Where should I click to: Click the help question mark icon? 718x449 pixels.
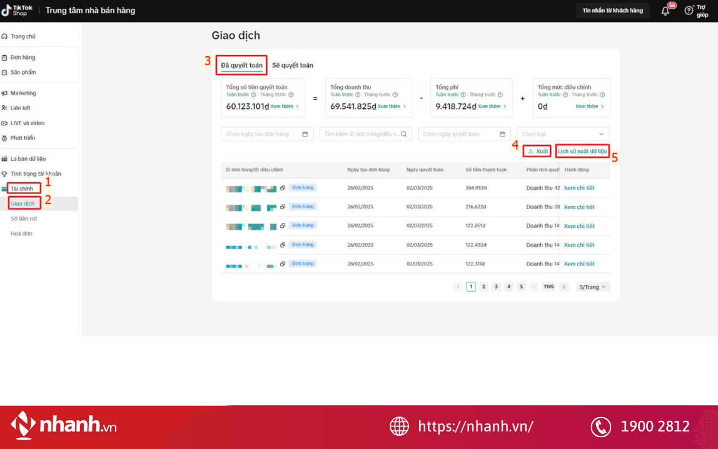[689, 11]
